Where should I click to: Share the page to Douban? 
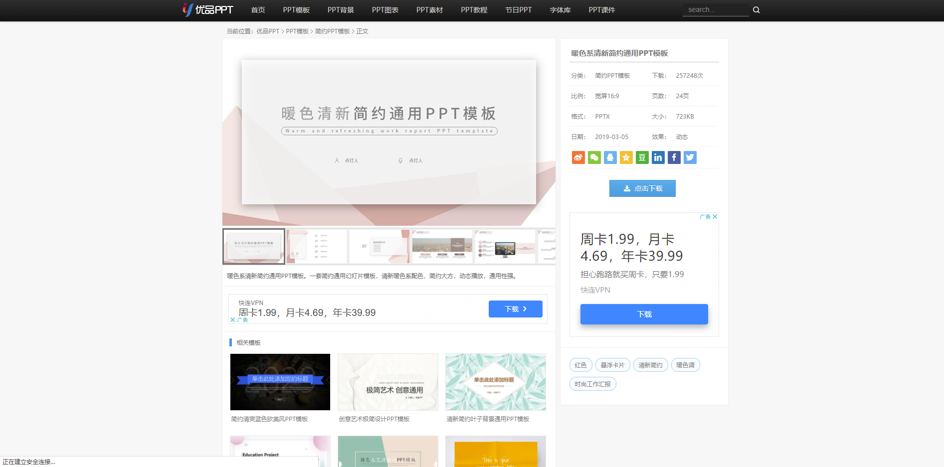[642, 157]
